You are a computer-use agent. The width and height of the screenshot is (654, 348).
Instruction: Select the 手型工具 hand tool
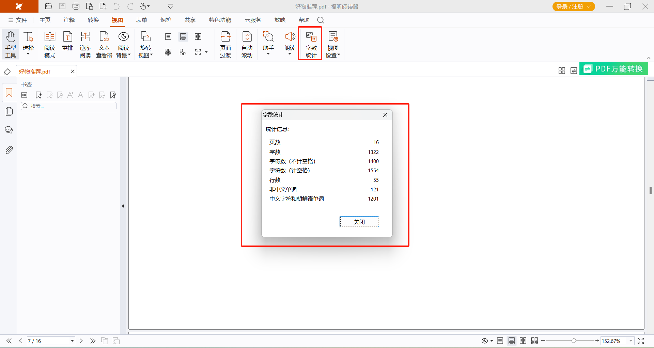tap(11, 44)
